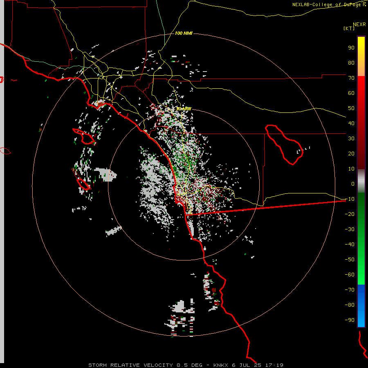Select the 50 value on the velocity scale
The height and width of the screenshot is (368, 368).
click(351, 108)
